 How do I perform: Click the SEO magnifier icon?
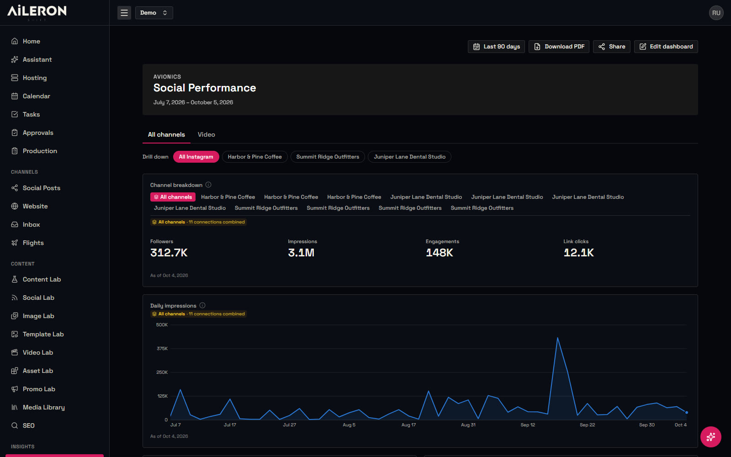[x=15, y=425]
